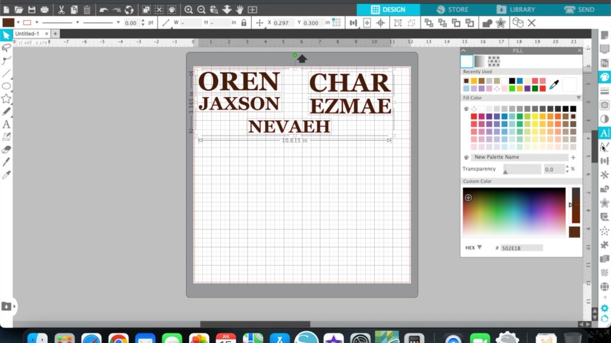The image size is (611, 343).
Task: Expand the HEX color mode dropdown
Action: point(479,247)
